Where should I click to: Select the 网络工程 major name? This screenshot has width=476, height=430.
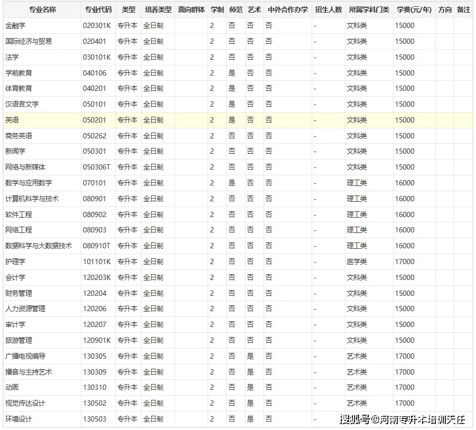click(x=18, y=230)
